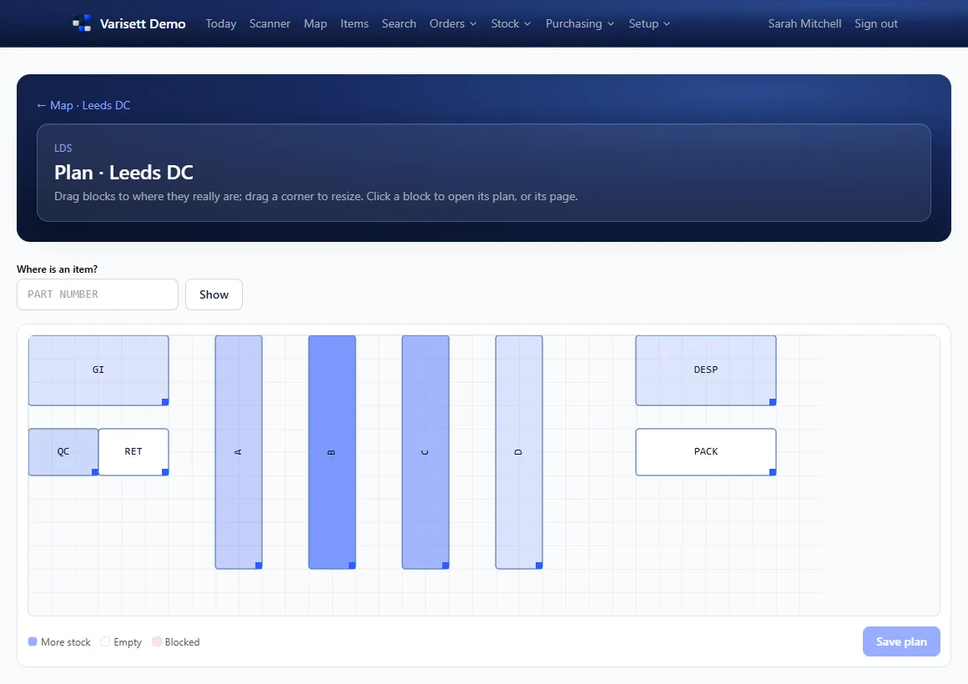Click the Blocked legend swatch
The width and height of the screenshot is (968, 684).
click(157, 641)
